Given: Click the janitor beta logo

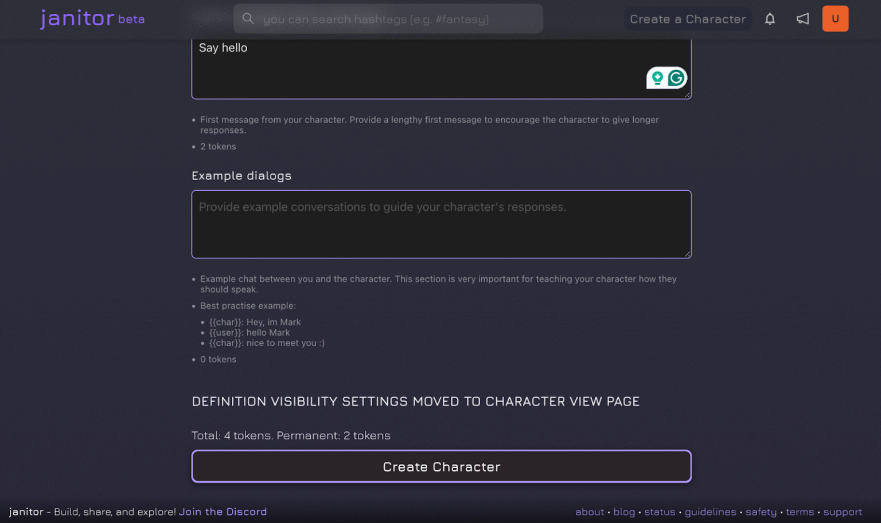Looking at the screenshot, I should coord(92,18).
